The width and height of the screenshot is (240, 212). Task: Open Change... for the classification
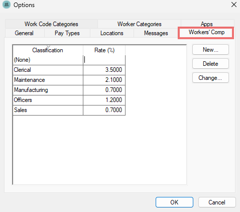210,78
